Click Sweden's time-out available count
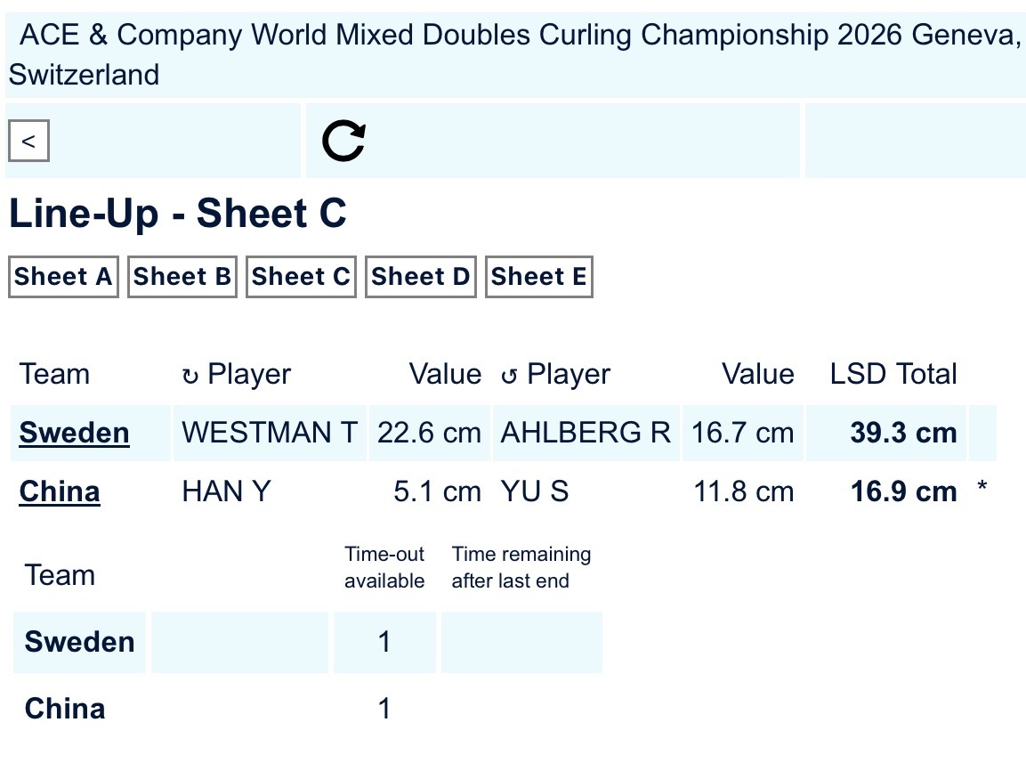Image resolution: width=1026 pixels, height=771 pixels. point(384,642)
